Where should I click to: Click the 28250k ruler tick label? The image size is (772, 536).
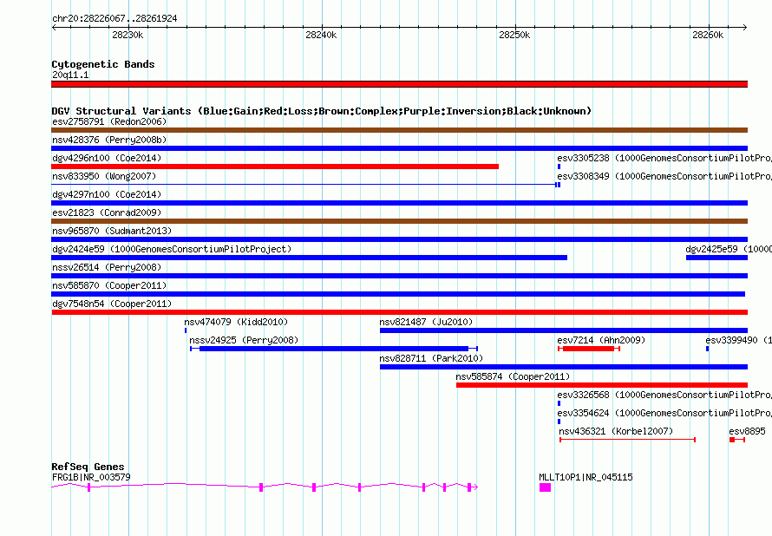pyautogui.click(x=514, y=35)
